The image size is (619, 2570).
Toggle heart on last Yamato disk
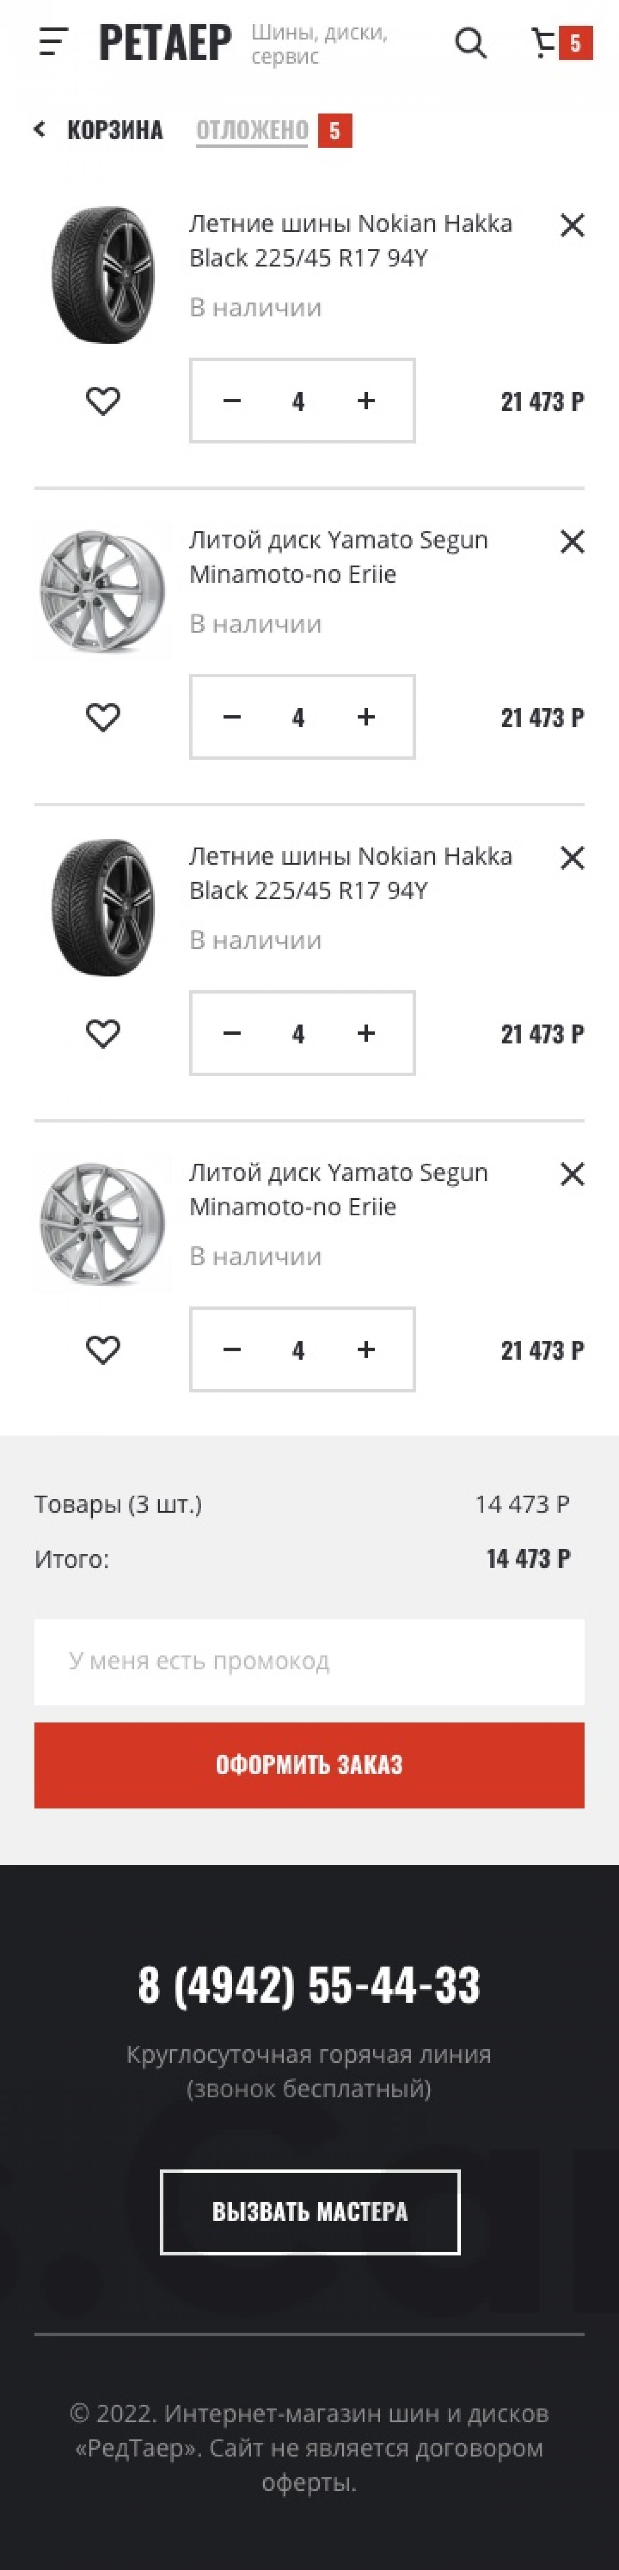coord(103,1350)
